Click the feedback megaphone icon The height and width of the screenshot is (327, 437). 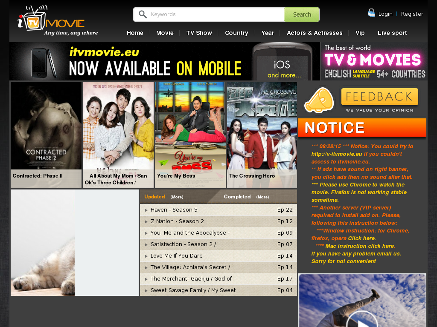point(319,100)
